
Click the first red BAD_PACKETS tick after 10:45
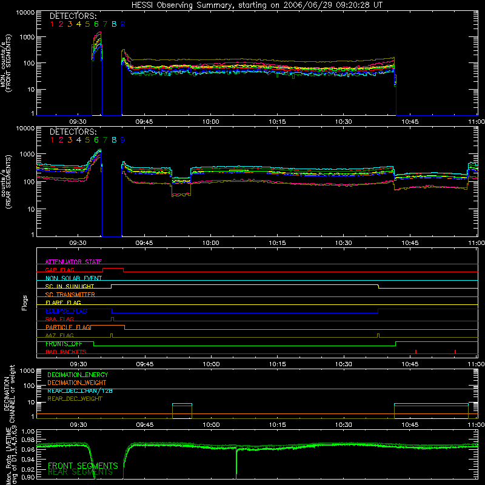(x=416, y=352)
